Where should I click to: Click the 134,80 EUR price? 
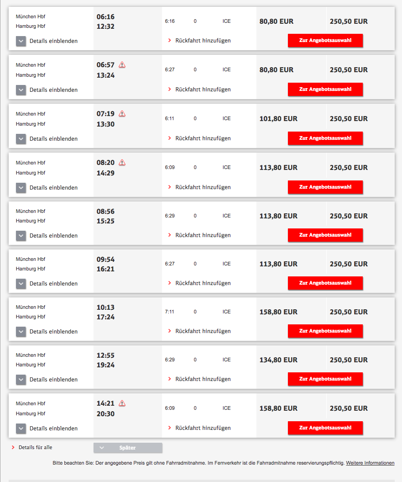coord(278,360)
